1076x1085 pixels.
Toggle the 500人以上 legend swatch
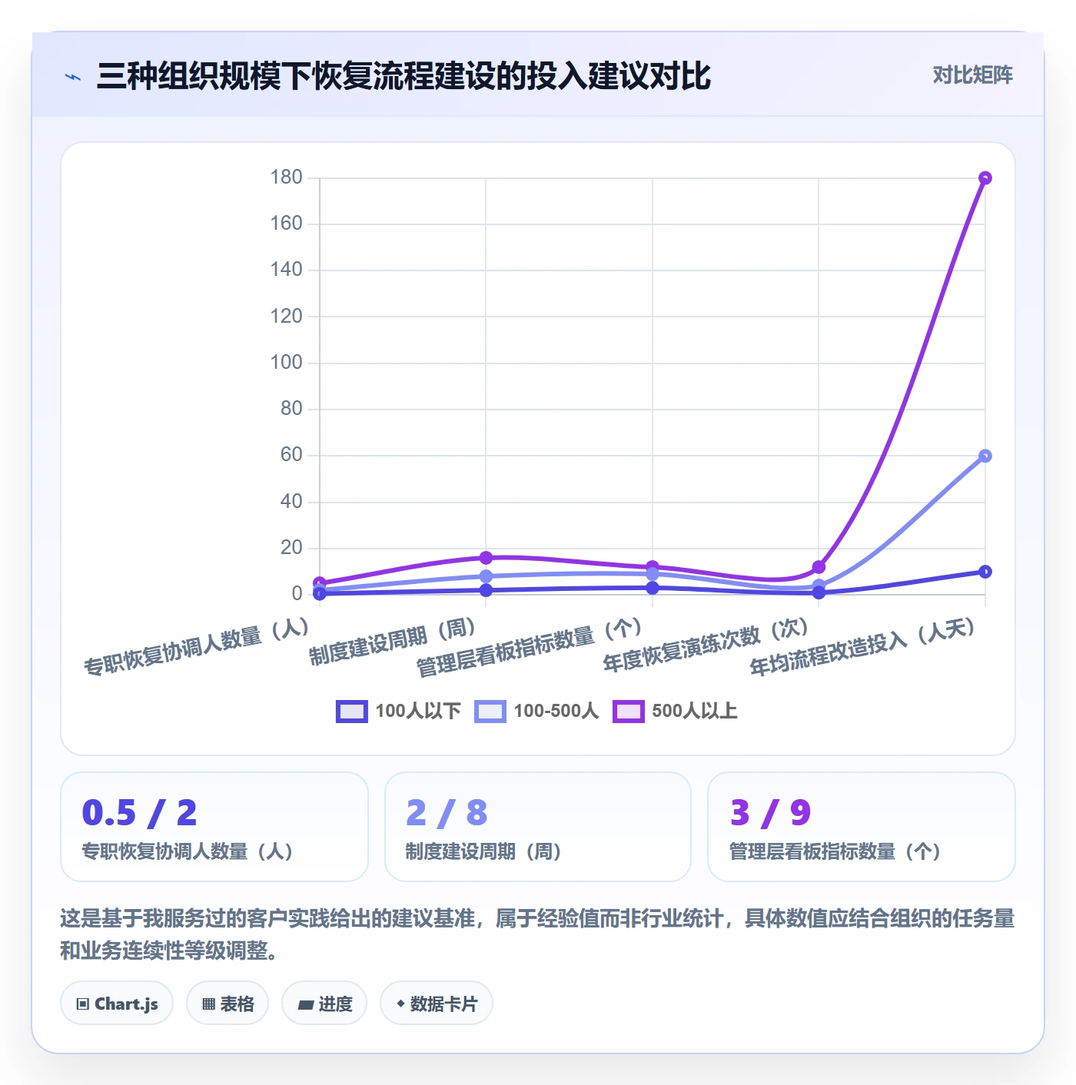(629, 712)
